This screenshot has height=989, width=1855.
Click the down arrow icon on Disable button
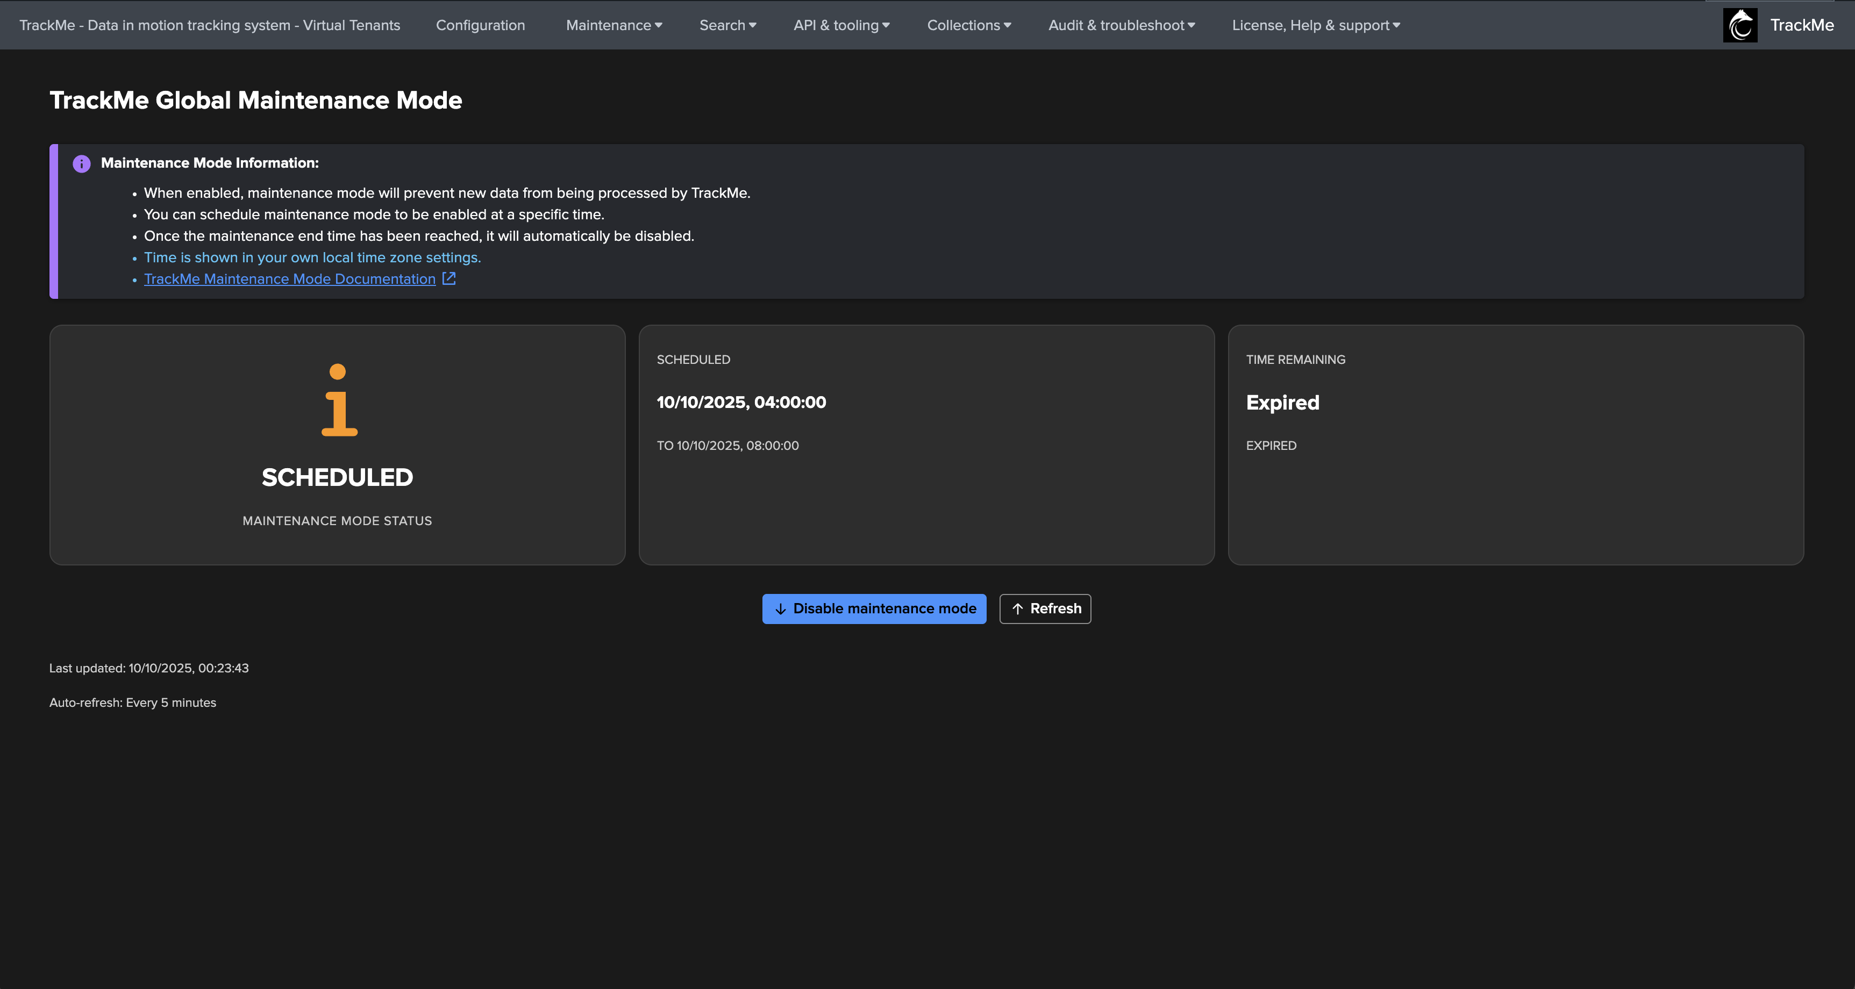tap(780, 609)
